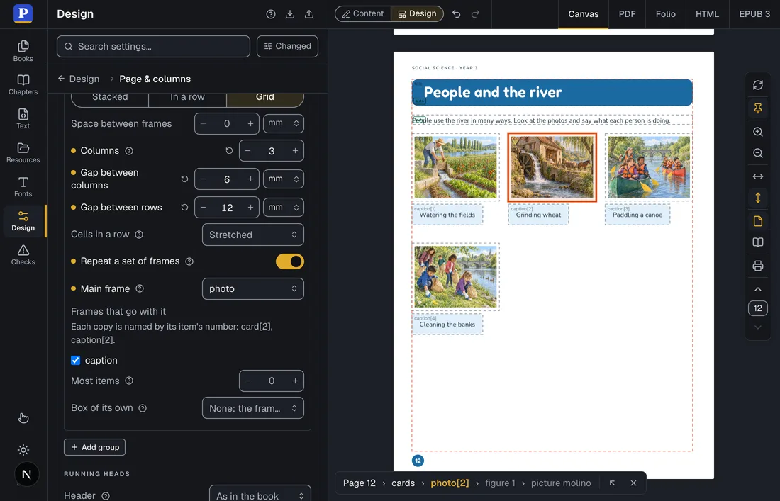This screenshot has width=780, height=501.
Task: Redo the last change
Action: [x=476, y=14]
